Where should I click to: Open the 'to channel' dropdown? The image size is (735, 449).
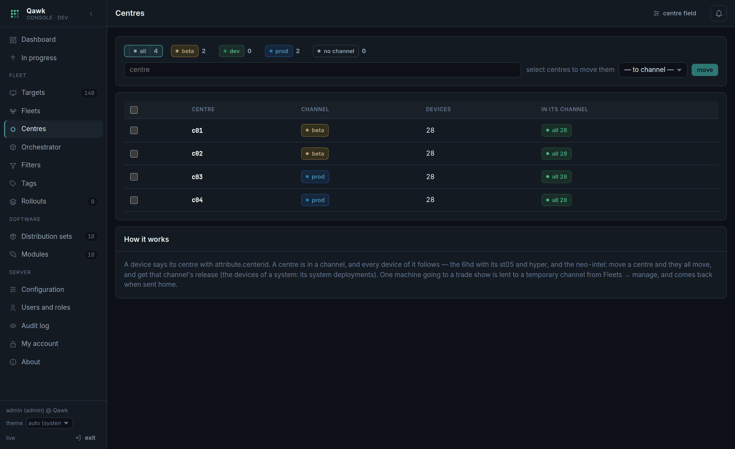[653, 70]
